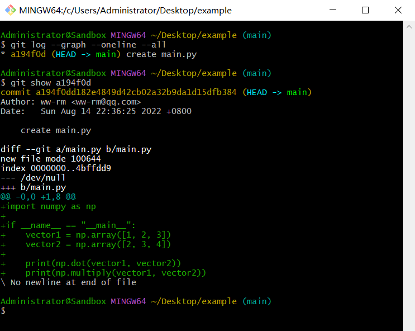Minimize the MINGW64 terminal window

coord(333,10)
